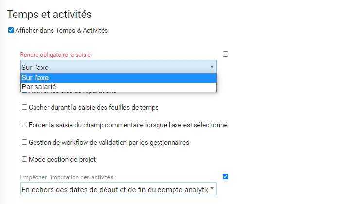The image size is (350, 204).
Task: Click the "validation par les gestionnaires" label text
Action: pyautogui.click(x=141, y=142)
